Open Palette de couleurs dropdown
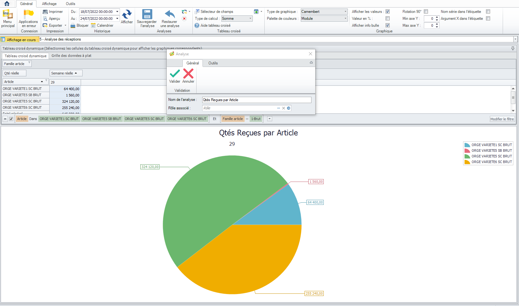 345,19
